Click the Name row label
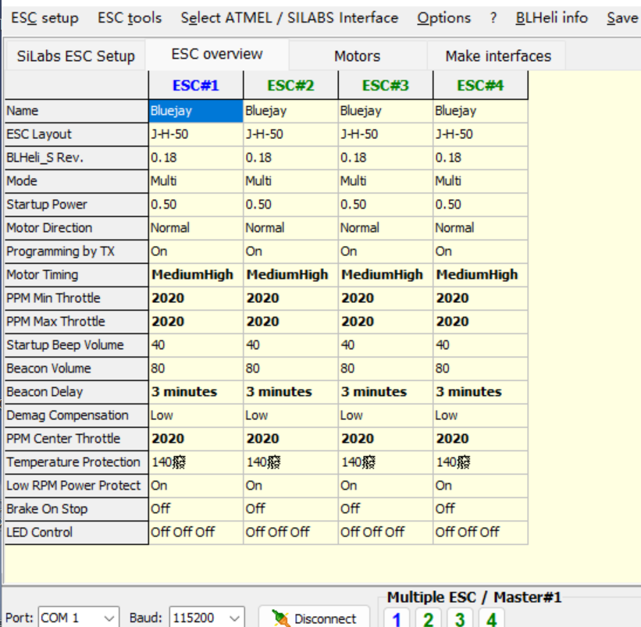This screenshot has width=641, height=627. (x=77, y=111)
